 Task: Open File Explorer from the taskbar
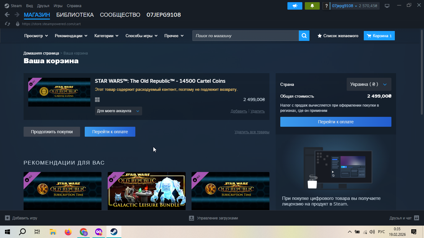(x=53, y=232)
